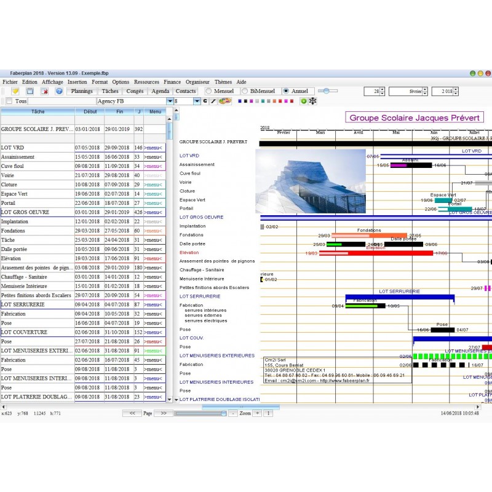
Task: Click the task list scroll down arrow
Action: [170, 400]
